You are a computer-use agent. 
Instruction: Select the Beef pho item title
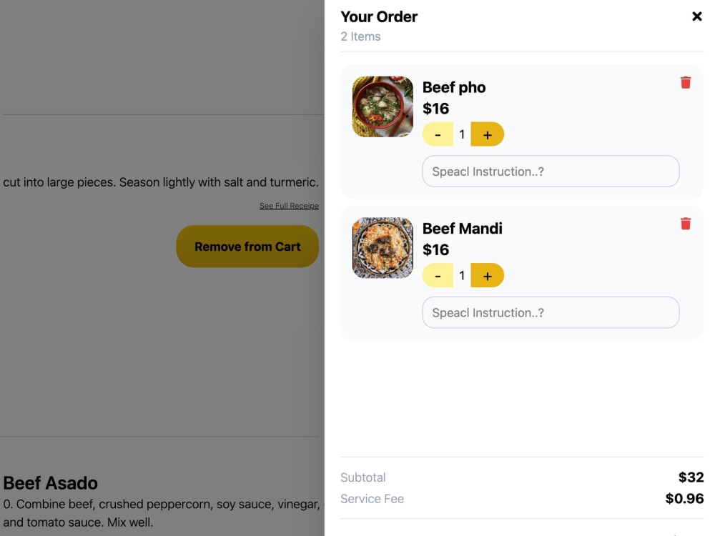pyautogui.click(x=454, y=87)
